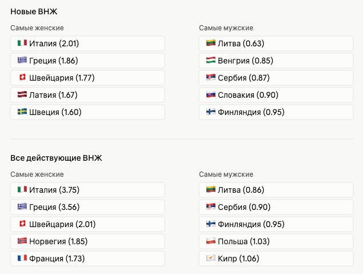
Task: Click the Norway flag icon
Action: click(22, 241)
